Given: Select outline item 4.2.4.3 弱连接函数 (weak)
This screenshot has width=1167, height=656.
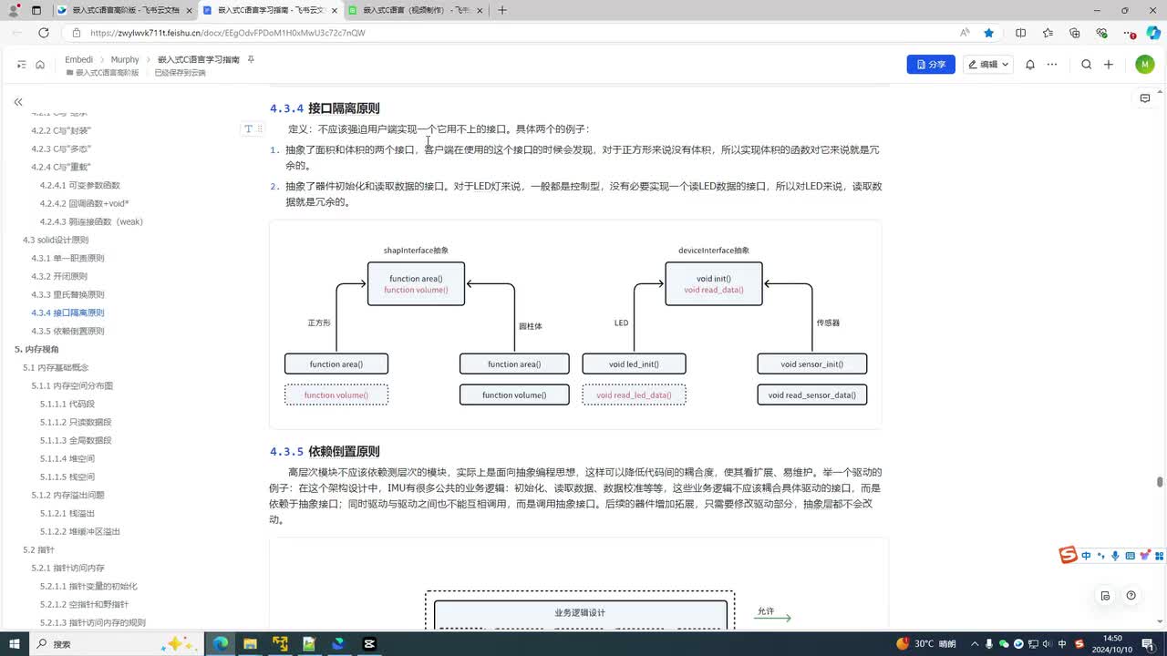Looking at the screenshot, I should pos(91,221).
